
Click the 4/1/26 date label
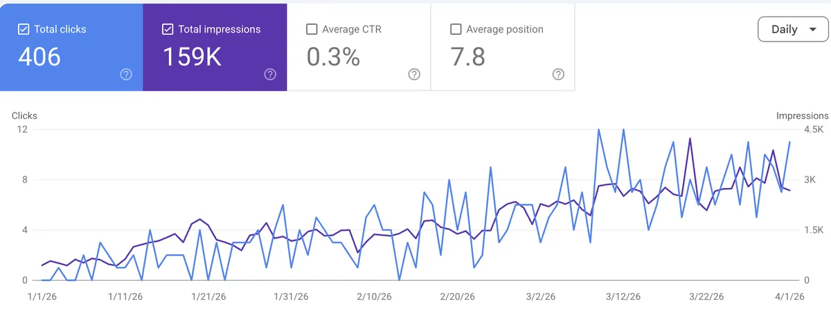[789, 297]
